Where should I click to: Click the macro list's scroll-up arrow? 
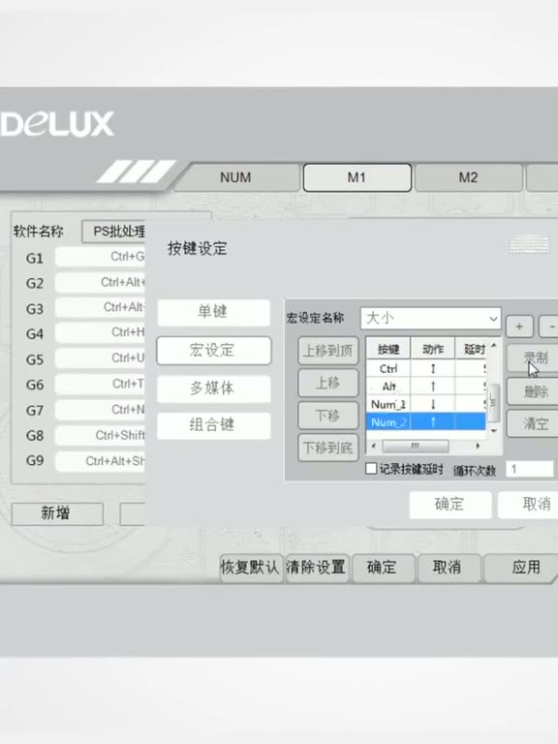(x=493, y=346)
